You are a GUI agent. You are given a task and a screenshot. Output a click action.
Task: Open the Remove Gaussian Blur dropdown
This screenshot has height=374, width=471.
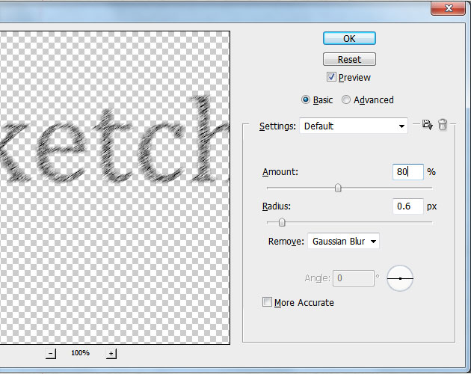343,241
